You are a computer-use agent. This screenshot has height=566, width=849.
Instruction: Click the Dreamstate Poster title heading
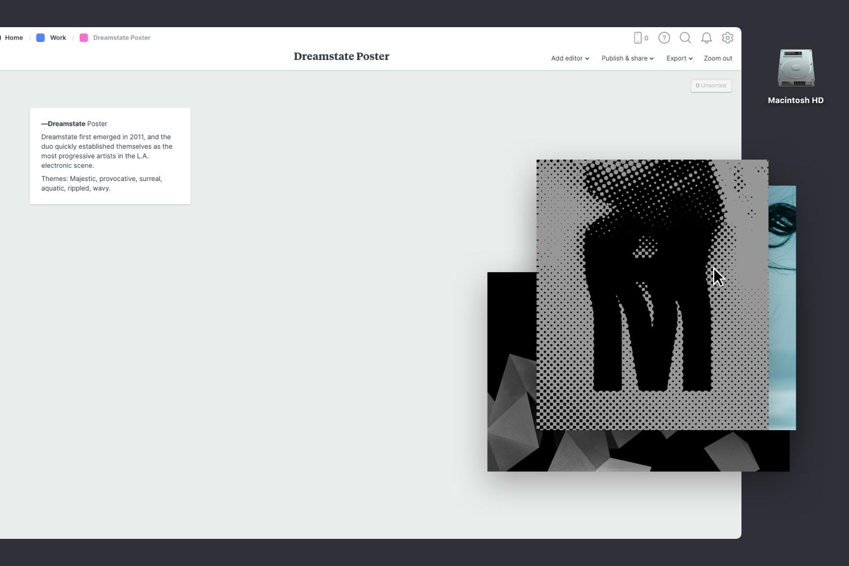pyautogui.click(x=341, y=56)
